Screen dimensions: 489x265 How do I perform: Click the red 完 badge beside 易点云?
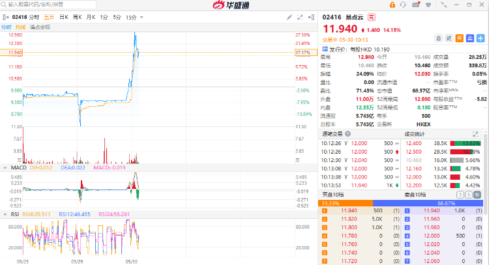(x=371, y=17)
